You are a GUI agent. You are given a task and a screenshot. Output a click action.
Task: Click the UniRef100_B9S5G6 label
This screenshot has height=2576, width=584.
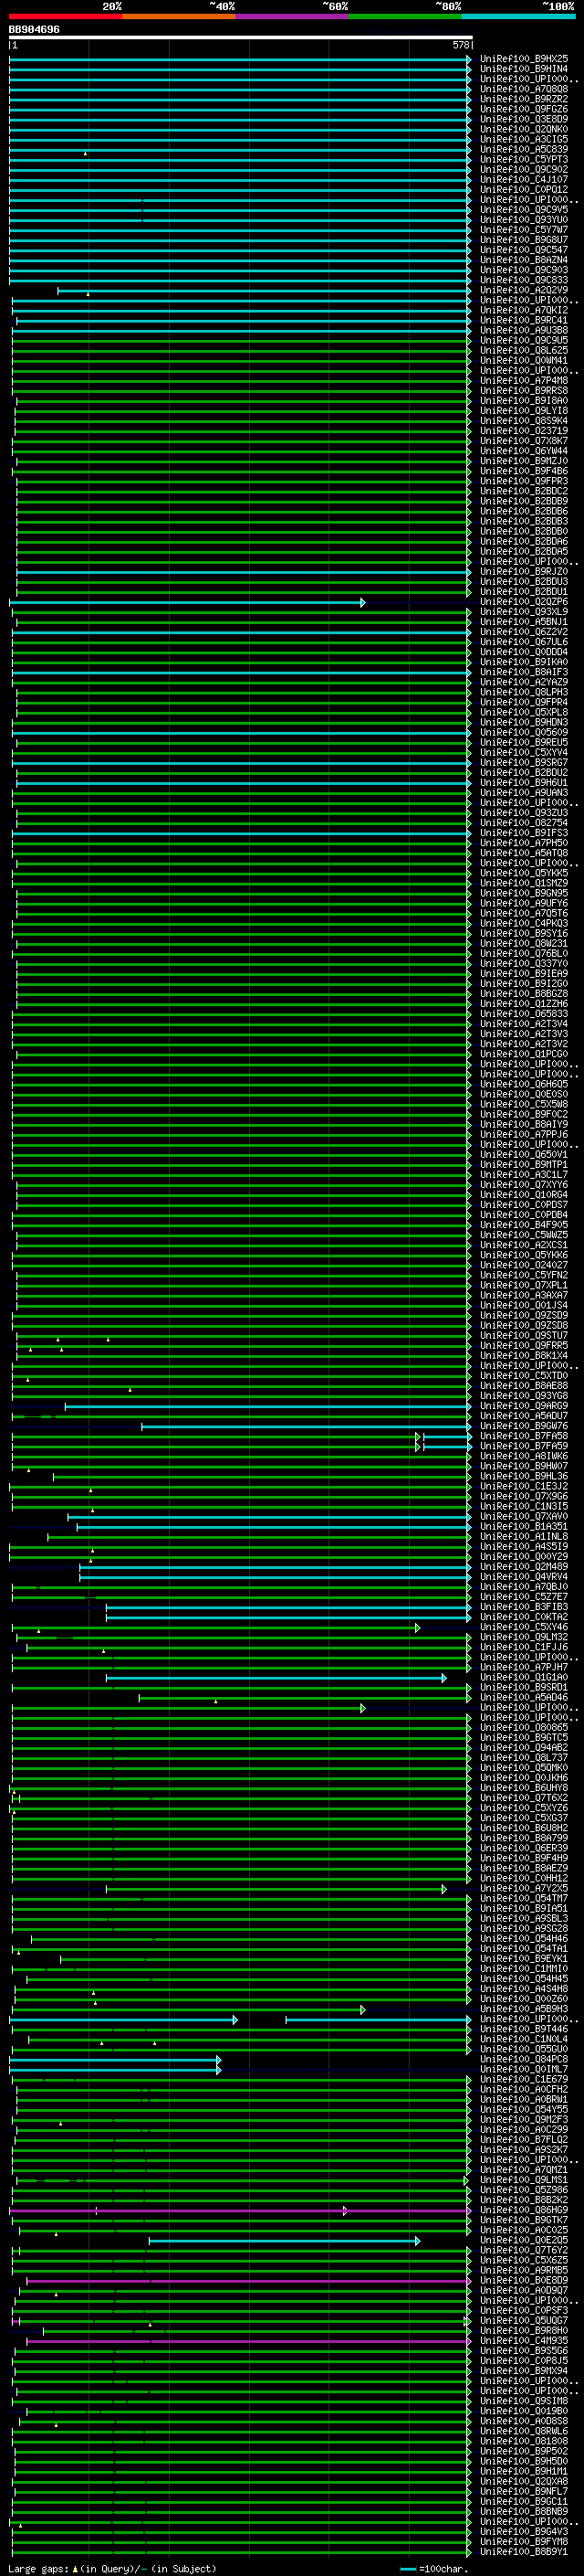click(524, 2351)
